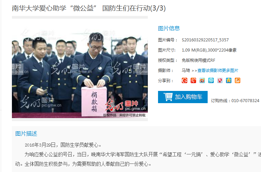
Task: Select the 图片信息 heading
Action: click(x=169, y=28)
